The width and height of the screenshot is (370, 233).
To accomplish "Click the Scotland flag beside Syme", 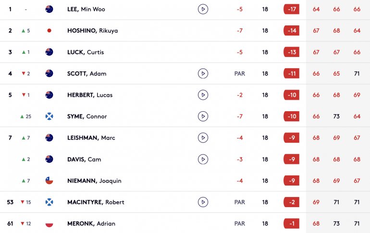I will click(x=49, y=116).
